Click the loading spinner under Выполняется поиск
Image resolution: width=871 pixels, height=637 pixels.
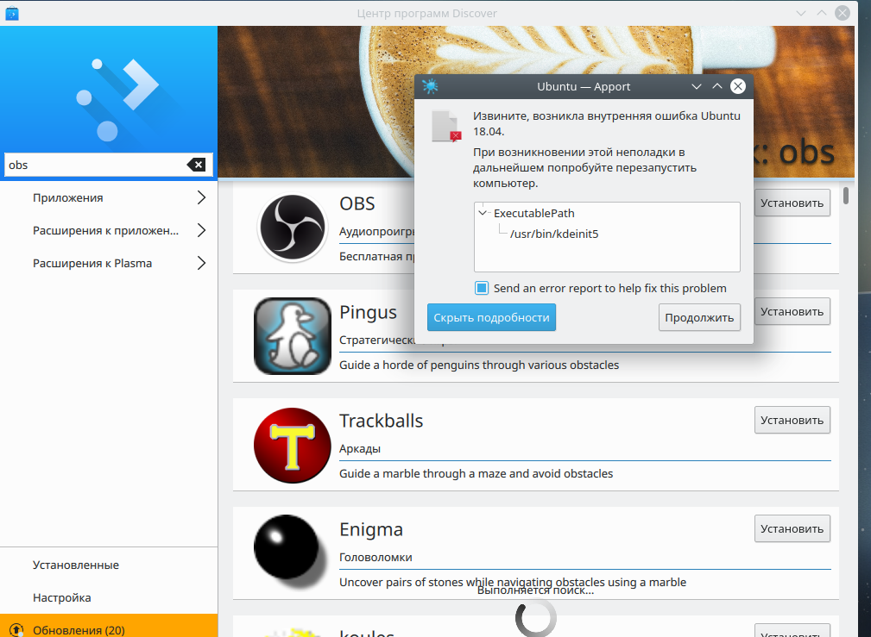tap(536, 617)
